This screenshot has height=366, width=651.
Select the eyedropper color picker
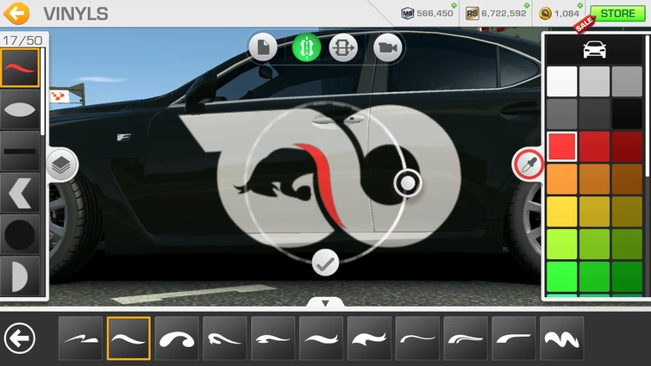(529, 165)
